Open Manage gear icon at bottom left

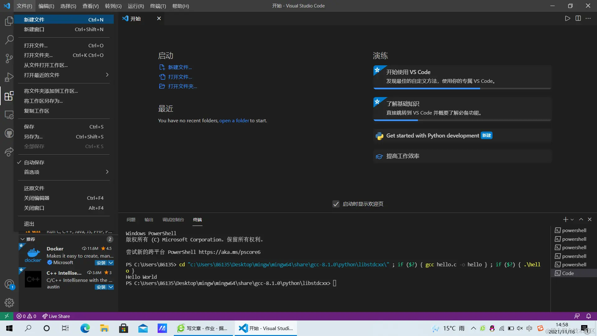click(9, 302)
